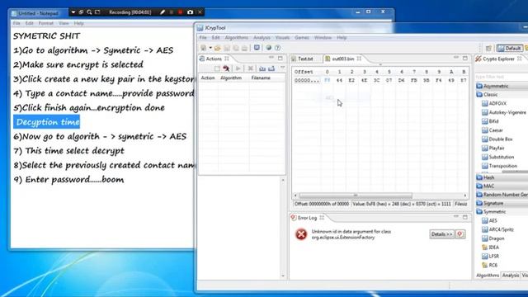Click highlighted first hex byte at offset 0
Viewport: 528px width, 297px height.
[x=327, y=81]
